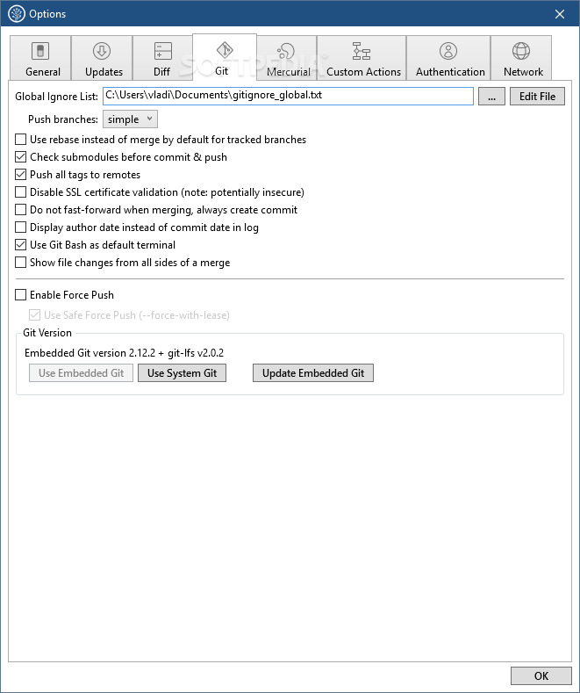Image resolution: width=580 pixels, height=693 pixels.
Task: Check Do not fast-forward when merging
Action: click(21, 210)
